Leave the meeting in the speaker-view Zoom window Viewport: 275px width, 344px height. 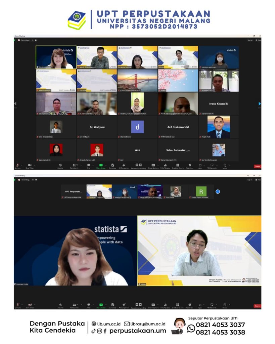pyautogui.click(x=258, y=306)
